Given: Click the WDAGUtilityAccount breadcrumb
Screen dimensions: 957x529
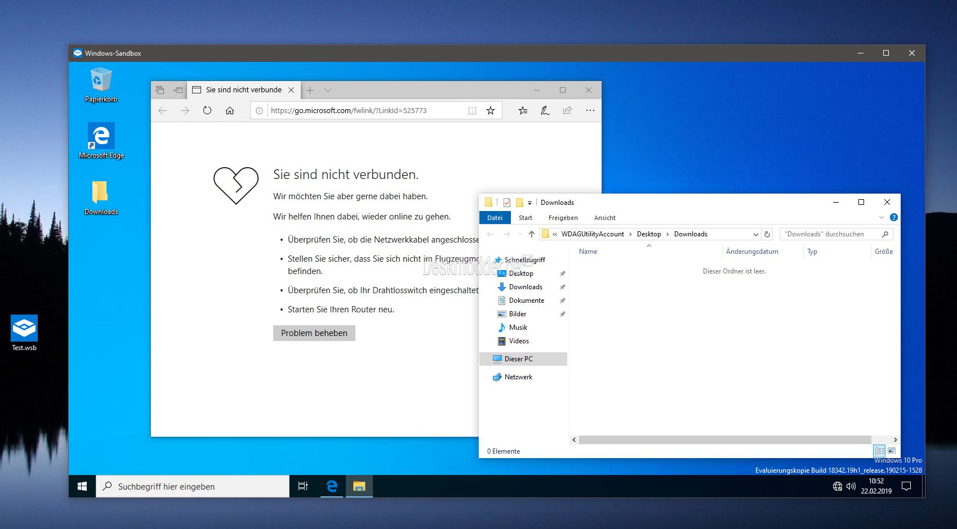Looking at the screenshot, I should coord(593,234).
